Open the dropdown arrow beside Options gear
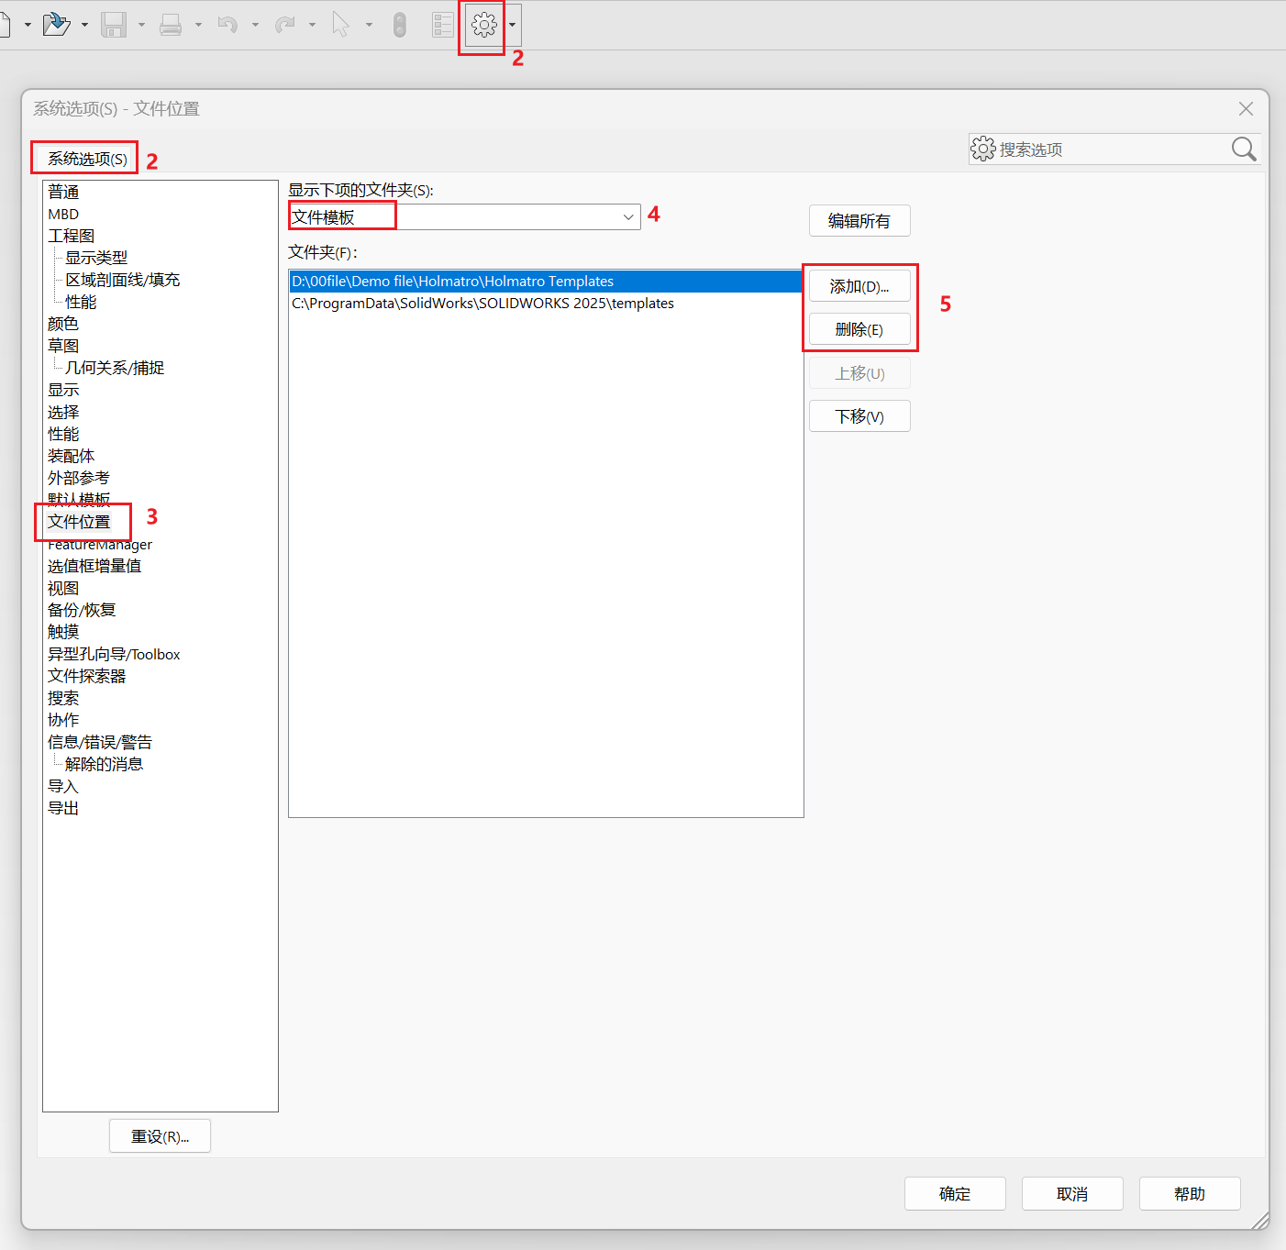The image size is (1286, 1250). click(512, 25)
